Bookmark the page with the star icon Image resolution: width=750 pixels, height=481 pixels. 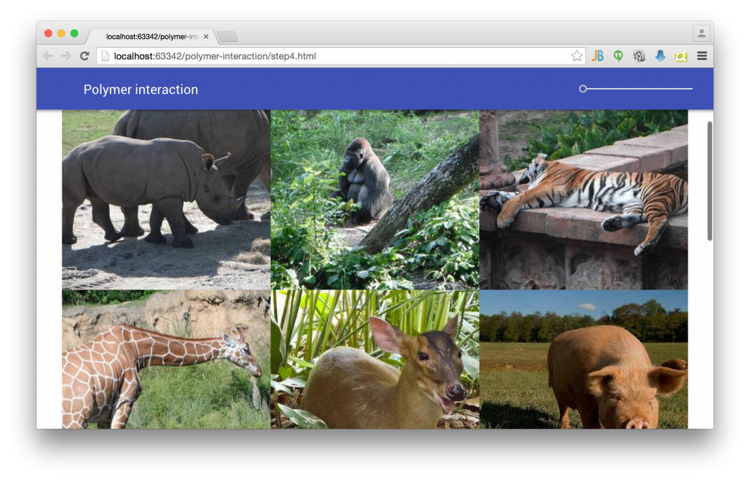(x=576, y=55)
